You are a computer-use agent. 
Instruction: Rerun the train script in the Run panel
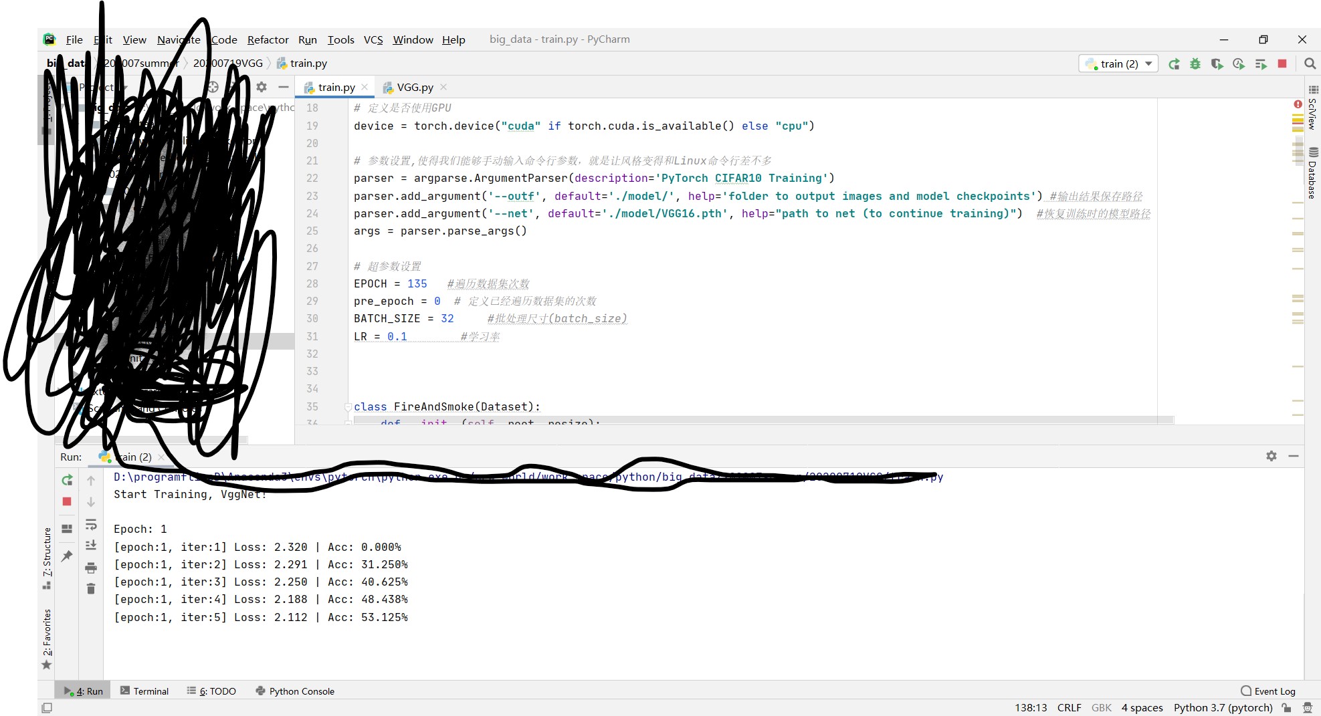(66, 480)
